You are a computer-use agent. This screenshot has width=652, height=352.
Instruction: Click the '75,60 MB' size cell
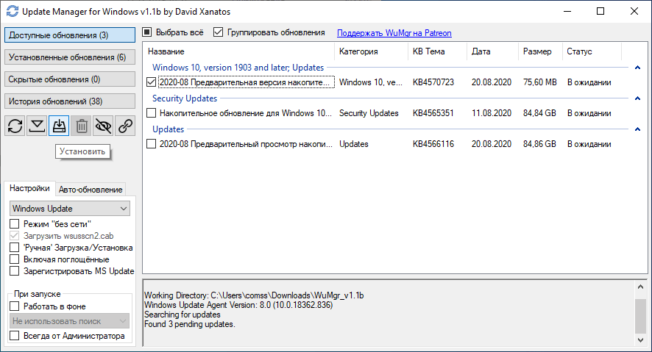point(539,82)
